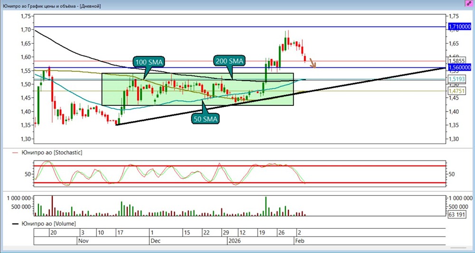This screenshot has height=253, width=475.
Task: Click the 1,75 tick on the right price scale
Action: 454,16
